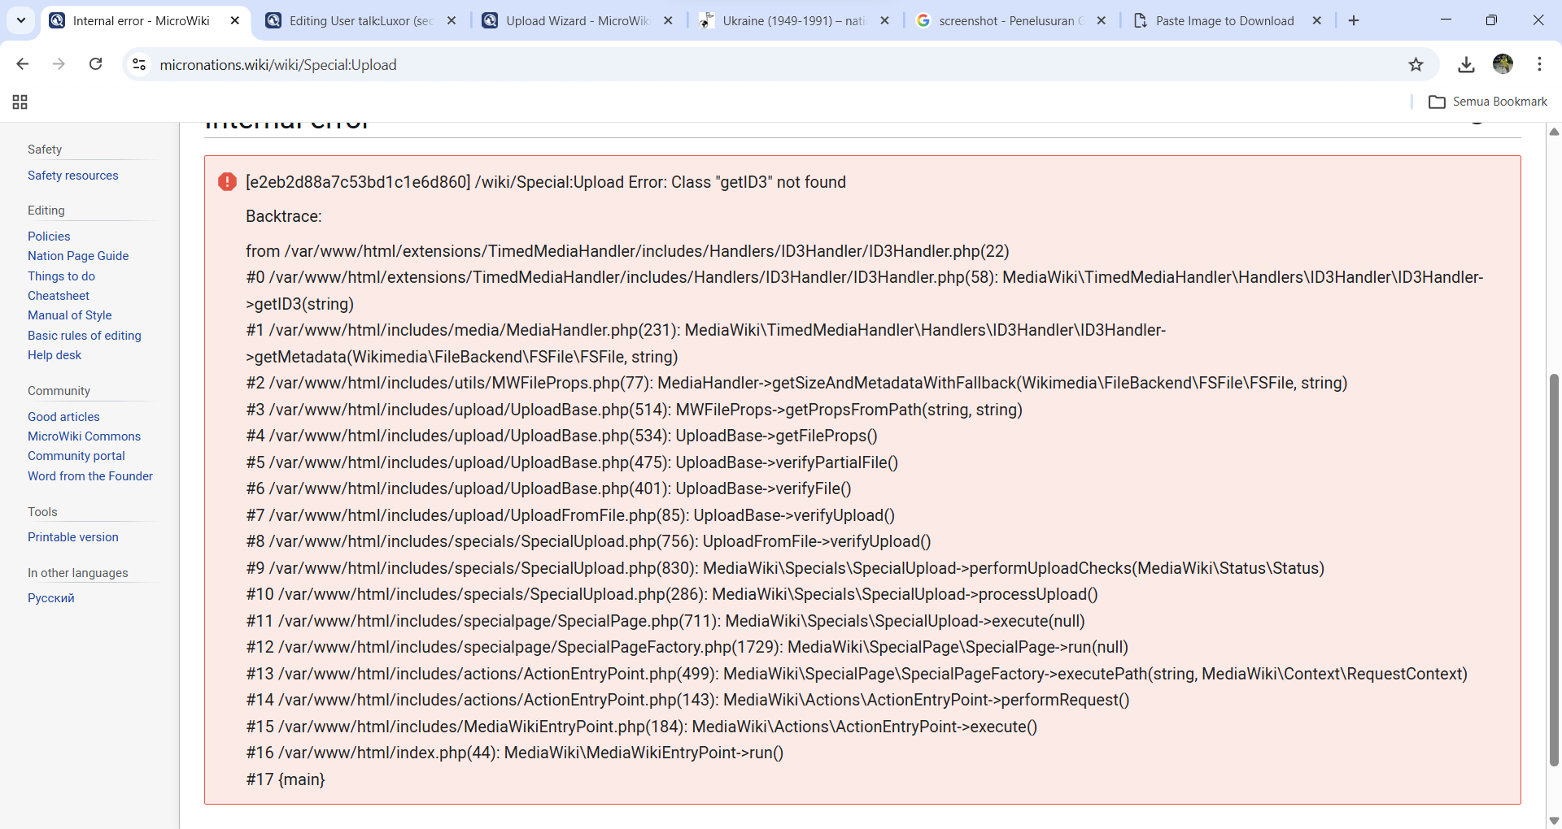Switch to the Upload Wizard tab
Image resolution: width=1562 pixels, height=829 pixels.
(576, 20)
